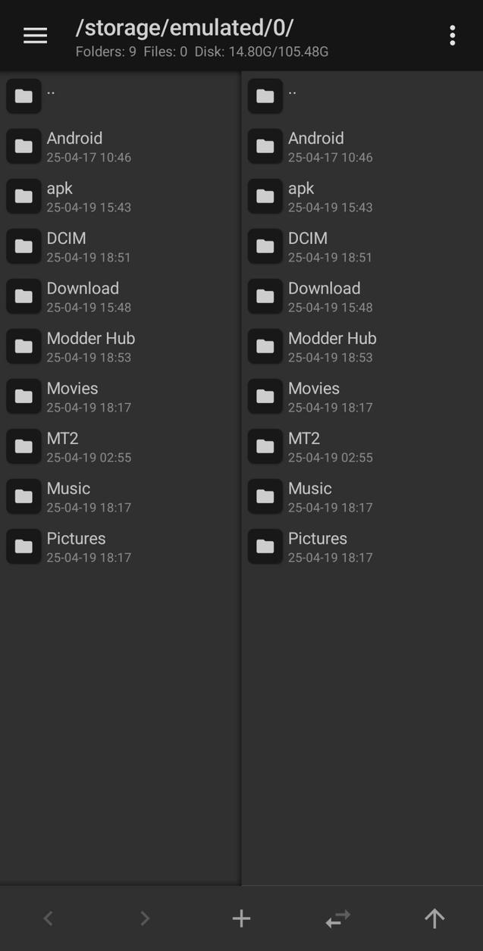Open the Pictures folder in right pane
483x951 pixels.
(317, 546)
